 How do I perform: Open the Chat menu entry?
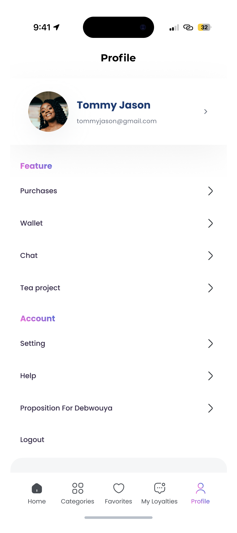pyautogui.click(x=29, y=256)
